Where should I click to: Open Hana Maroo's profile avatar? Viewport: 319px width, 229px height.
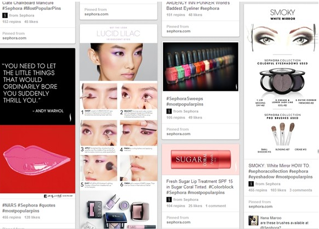tap(253, 220)
